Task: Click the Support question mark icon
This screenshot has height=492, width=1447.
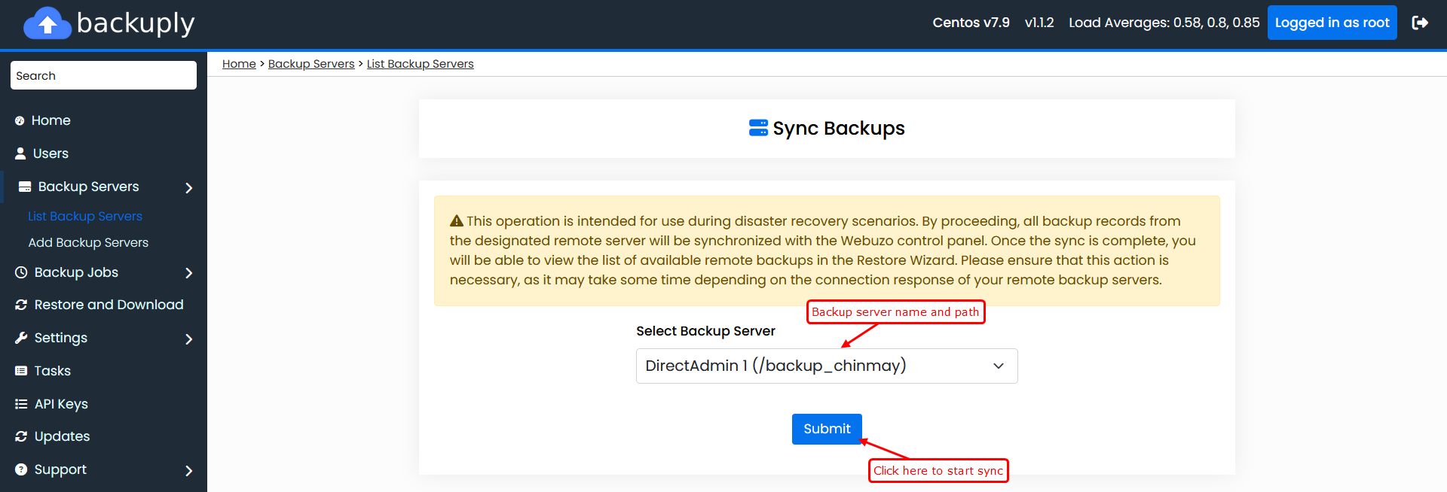Action: tap(21, 469)
